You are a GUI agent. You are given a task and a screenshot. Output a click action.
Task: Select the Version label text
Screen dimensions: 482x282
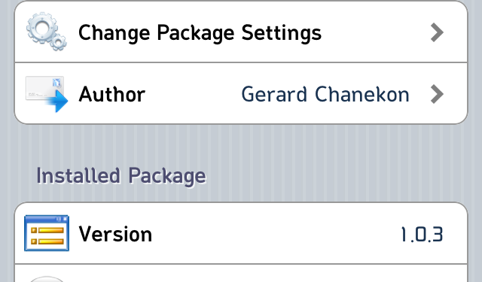(115, 234)
